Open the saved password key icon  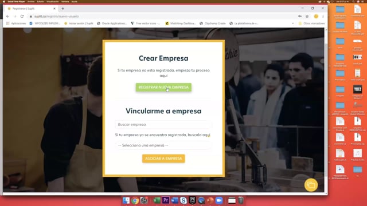(300, 17)
